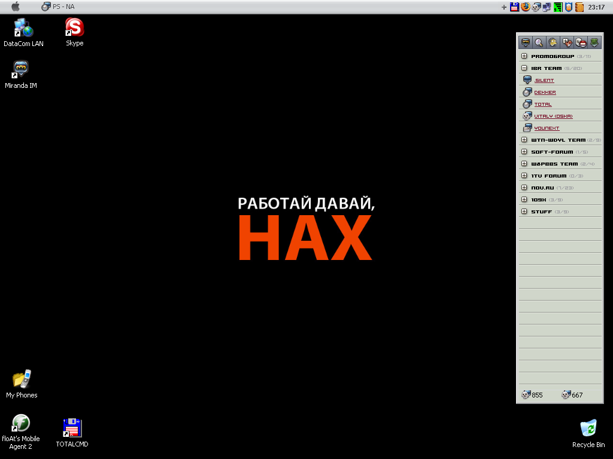The height and width of the screenshot is (459, 613).
Task: Expand the NOV.RU contact group
Action: point(524,188)
